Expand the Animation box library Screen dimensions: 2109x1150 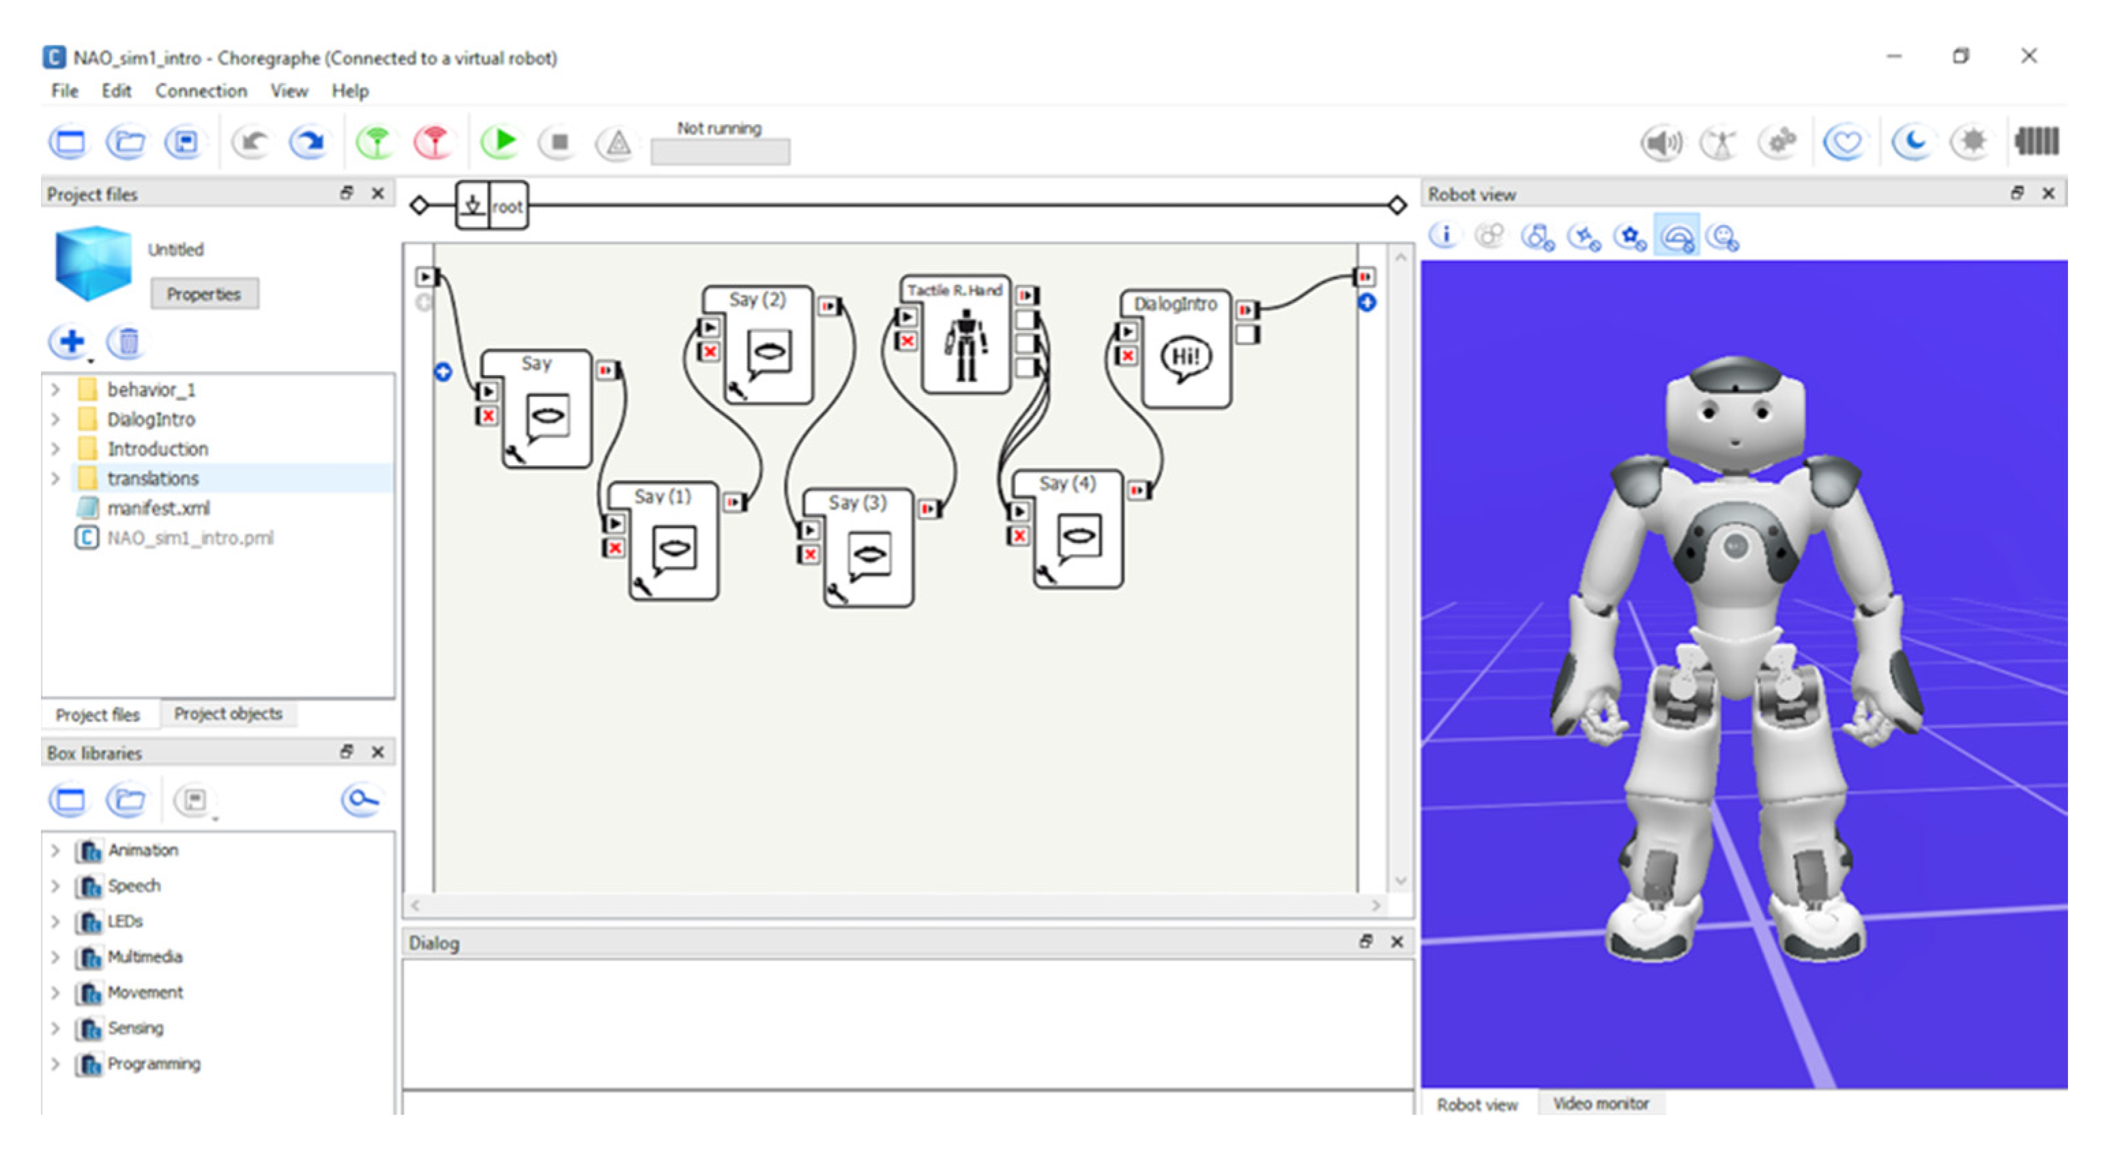(x=55, y=851)
